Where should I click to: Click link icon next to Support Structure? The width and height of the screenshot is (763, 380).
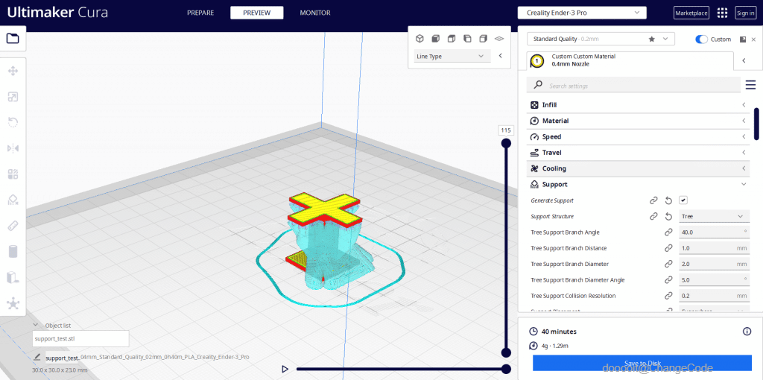(x=653, y=216)
